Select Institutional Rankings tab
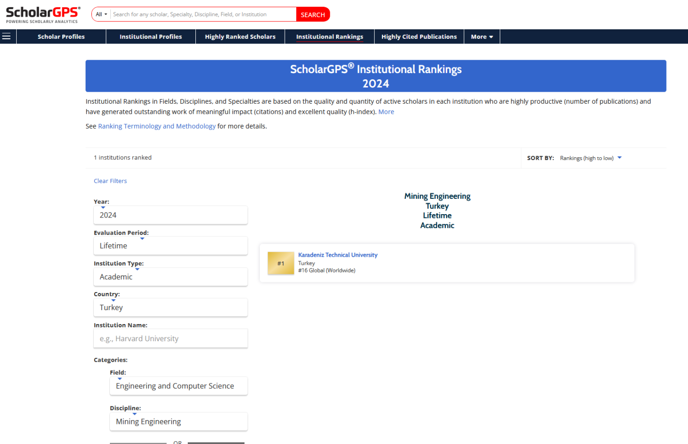The height and width of the screenshot is (444, 688). [330, 36]
